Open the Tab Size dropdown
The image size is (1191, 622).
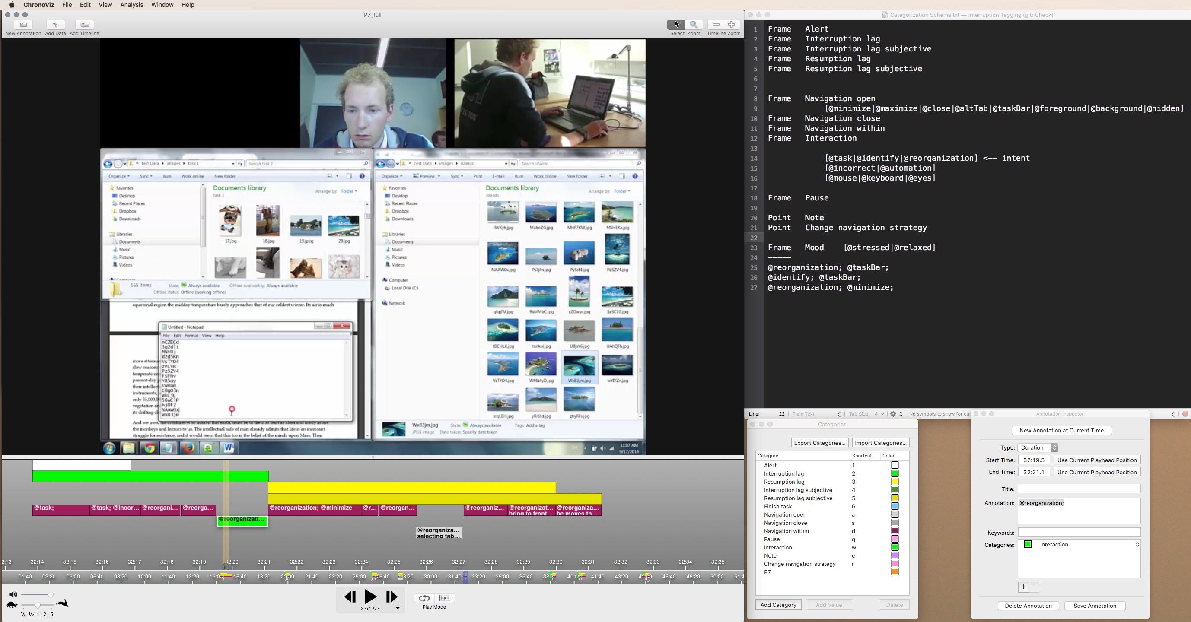point(866,414)
